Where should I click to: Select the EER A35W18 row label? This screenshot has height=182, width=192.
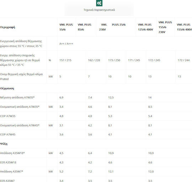pyautogui.click(x=8, y=162)
